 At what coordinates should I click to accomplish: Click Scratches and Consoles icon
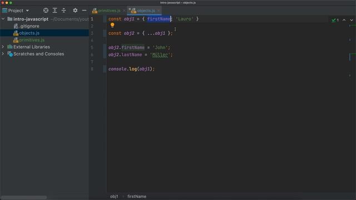[x=10, y=54]
